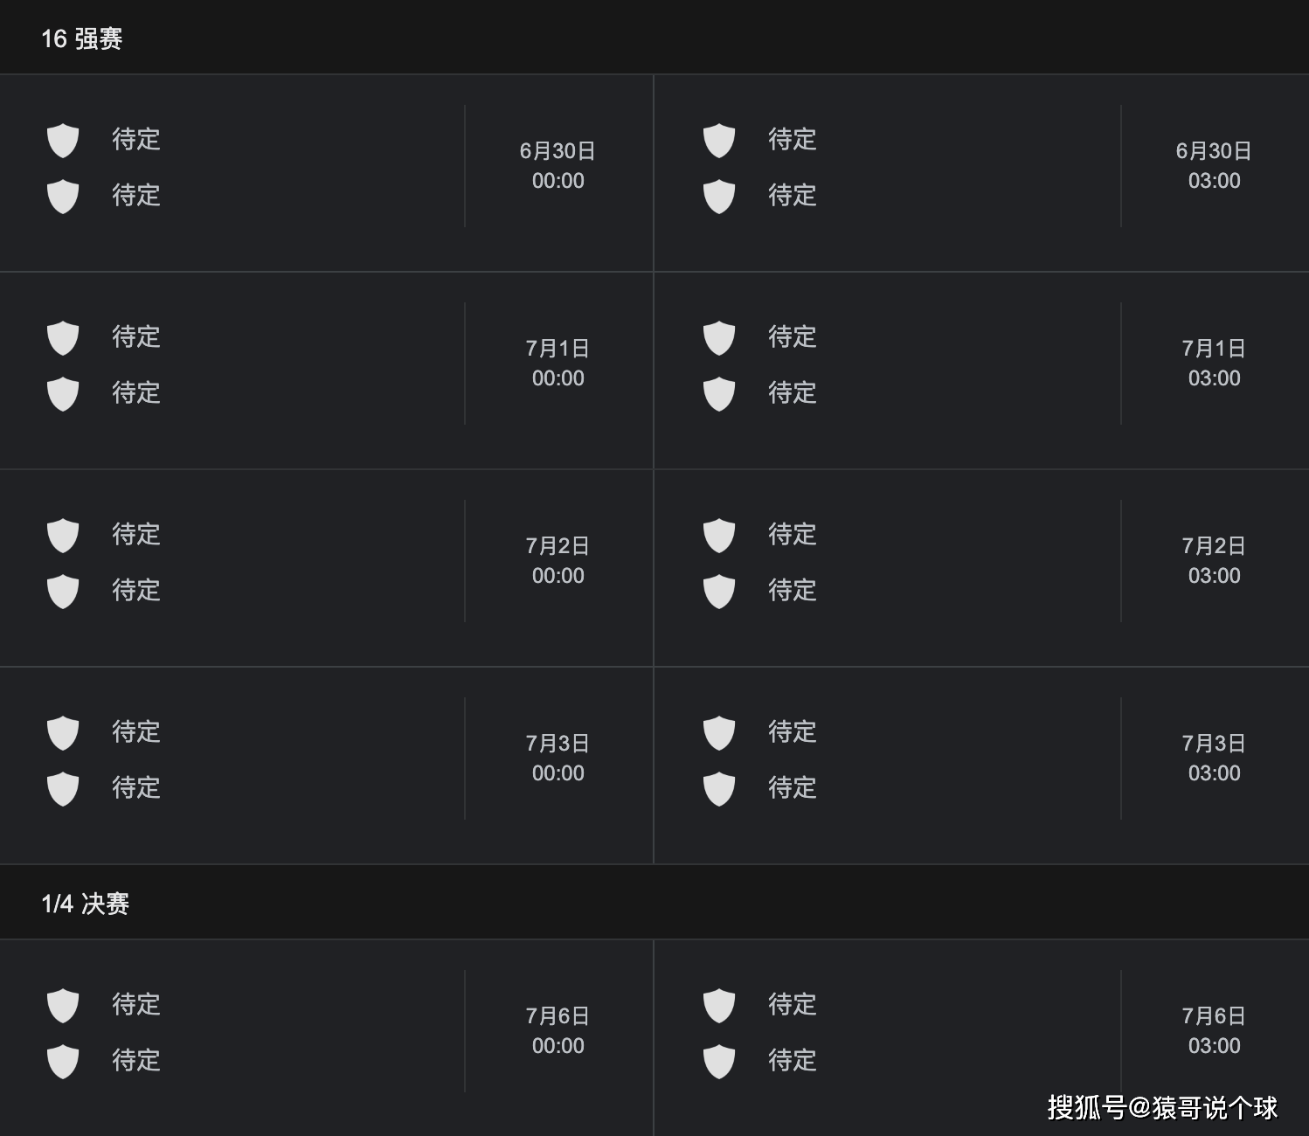Click top 待定 team in 7月3日 03:00 match
The height and width of the screenshot is (1136, 1309).
(x=792, y=731)
